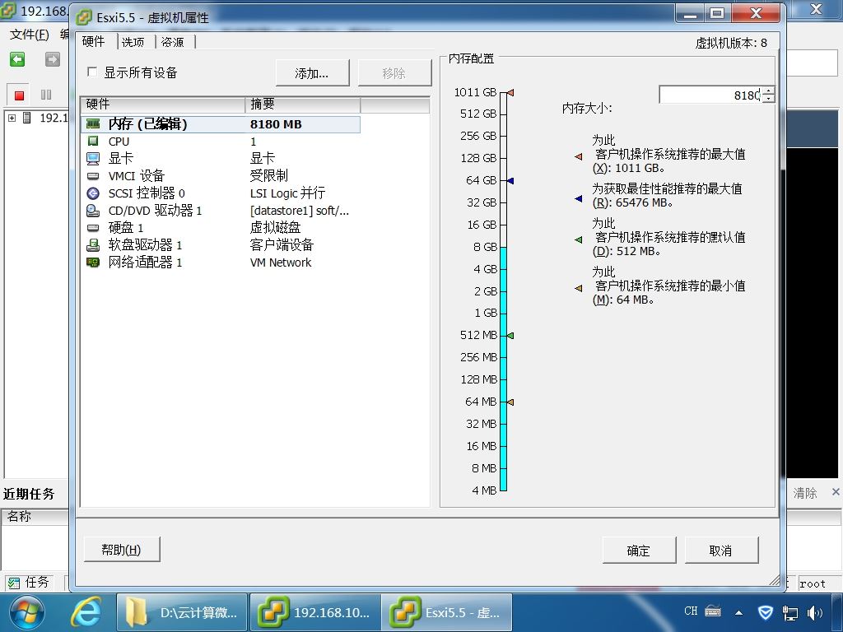Click the 摘要 column header

(x=303, y=105)
